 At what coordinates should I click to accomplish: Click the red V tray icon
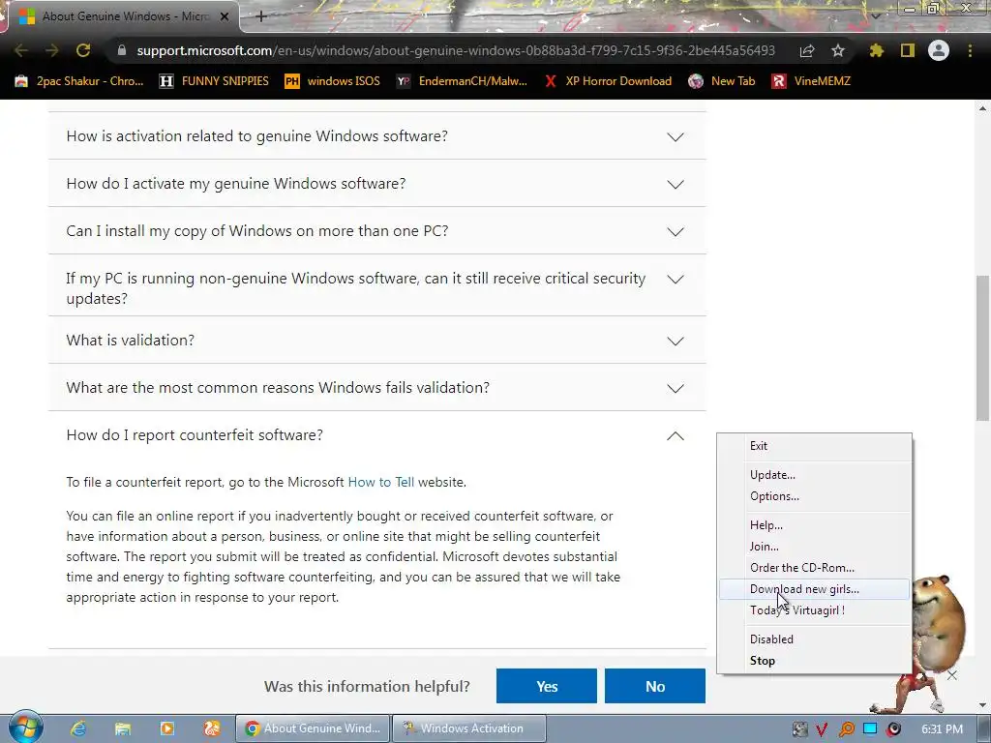point(822,729)
